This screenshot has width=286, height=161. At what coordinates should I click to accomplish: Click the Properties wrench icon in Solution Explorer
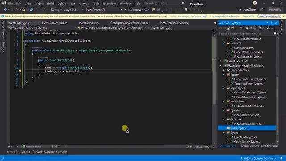pyautogui.click(x=268, y=28)
